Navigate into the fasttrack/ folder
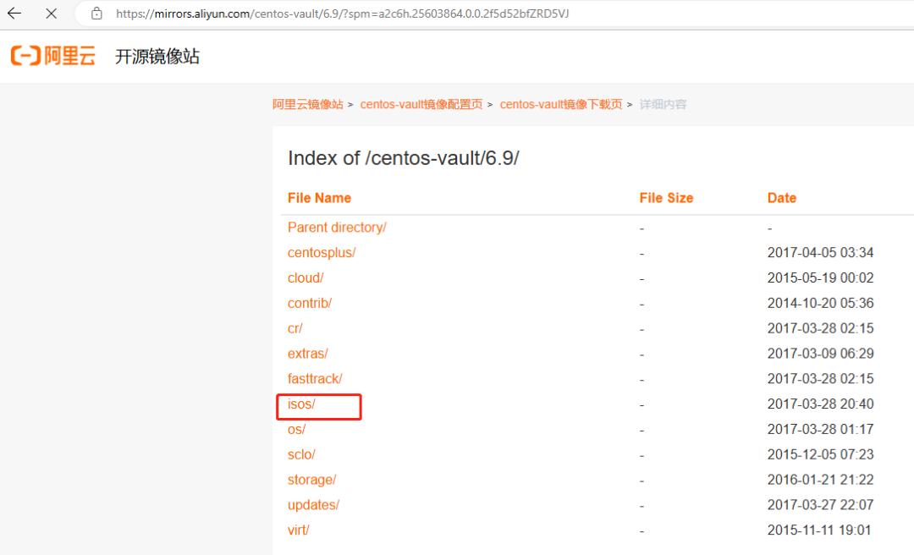This screenshot has width=914, height=555. point(314,378)
